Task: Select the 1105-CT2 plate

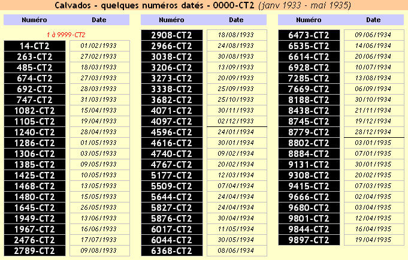Action: click(x=35, y=122)
